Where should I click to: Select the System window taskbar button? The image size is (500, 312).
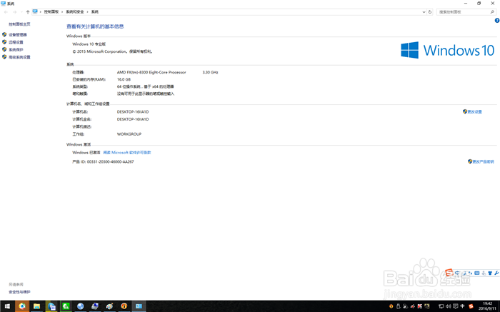click(139, 306)
